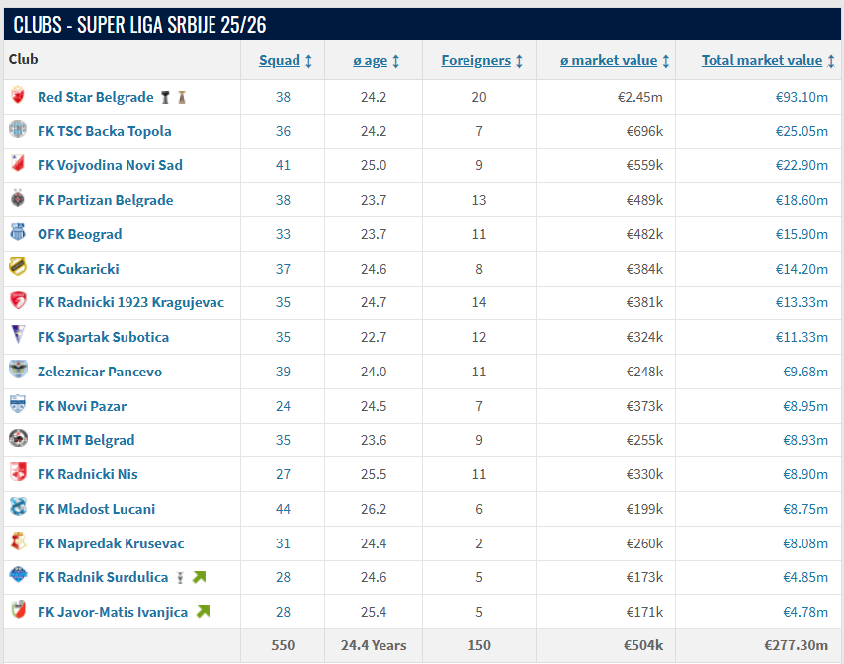Open FK TSC Backa Topola club page
Screen dimensions: 844x664
104,131
